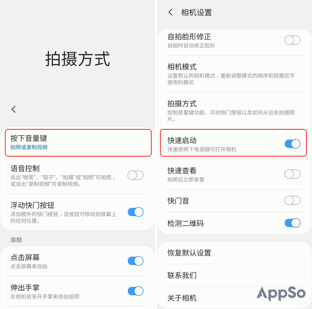Open 联系我们 contact us
312x309 pixels.
pos(234,276)
